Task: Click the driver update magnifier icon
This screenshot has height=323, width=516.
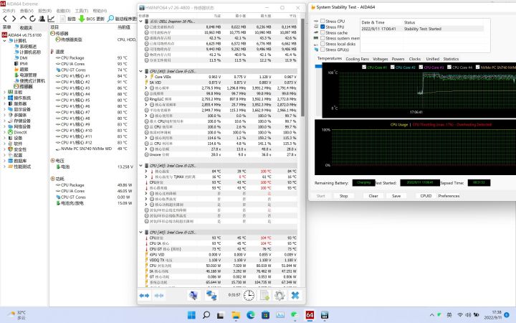Action: point(113,19)
